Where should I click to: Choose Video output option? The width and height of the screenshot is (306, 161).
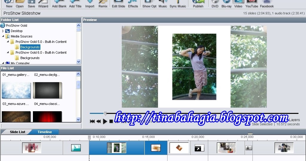(x=238, y=4)
